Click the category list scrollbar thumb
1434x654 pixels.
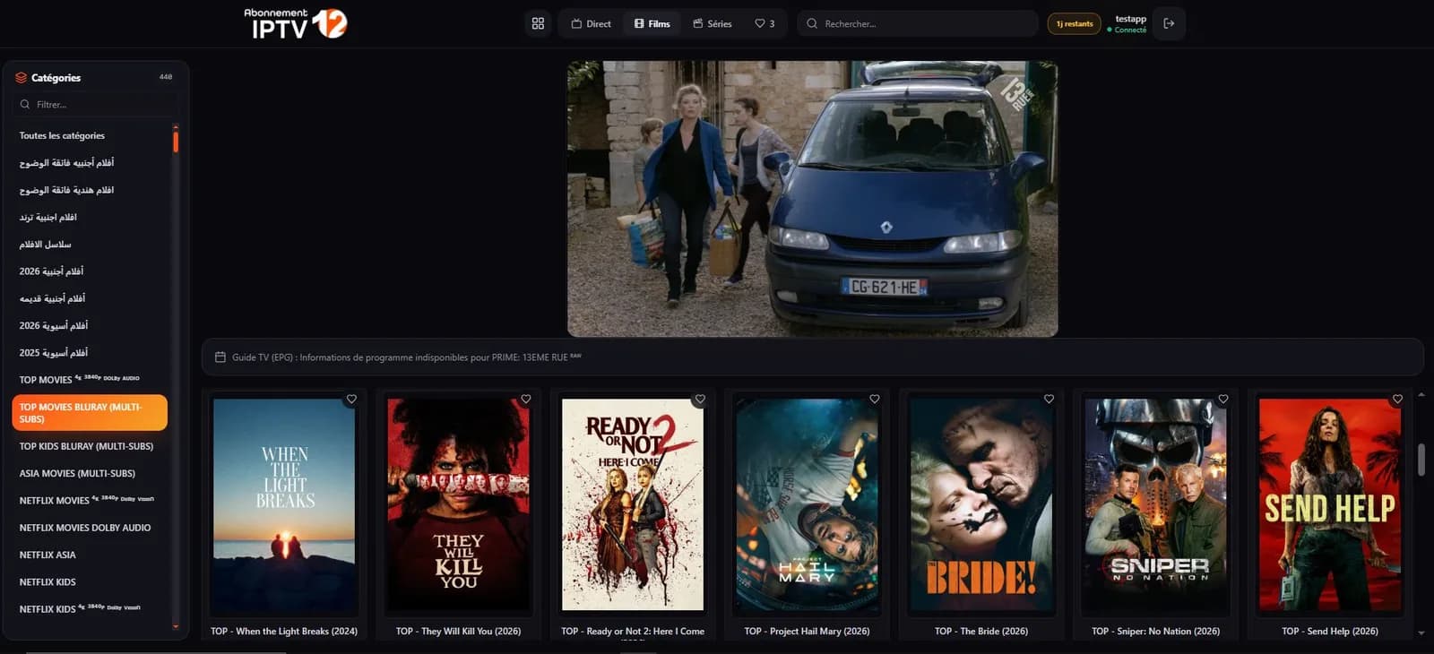click(x=176, y=141)
